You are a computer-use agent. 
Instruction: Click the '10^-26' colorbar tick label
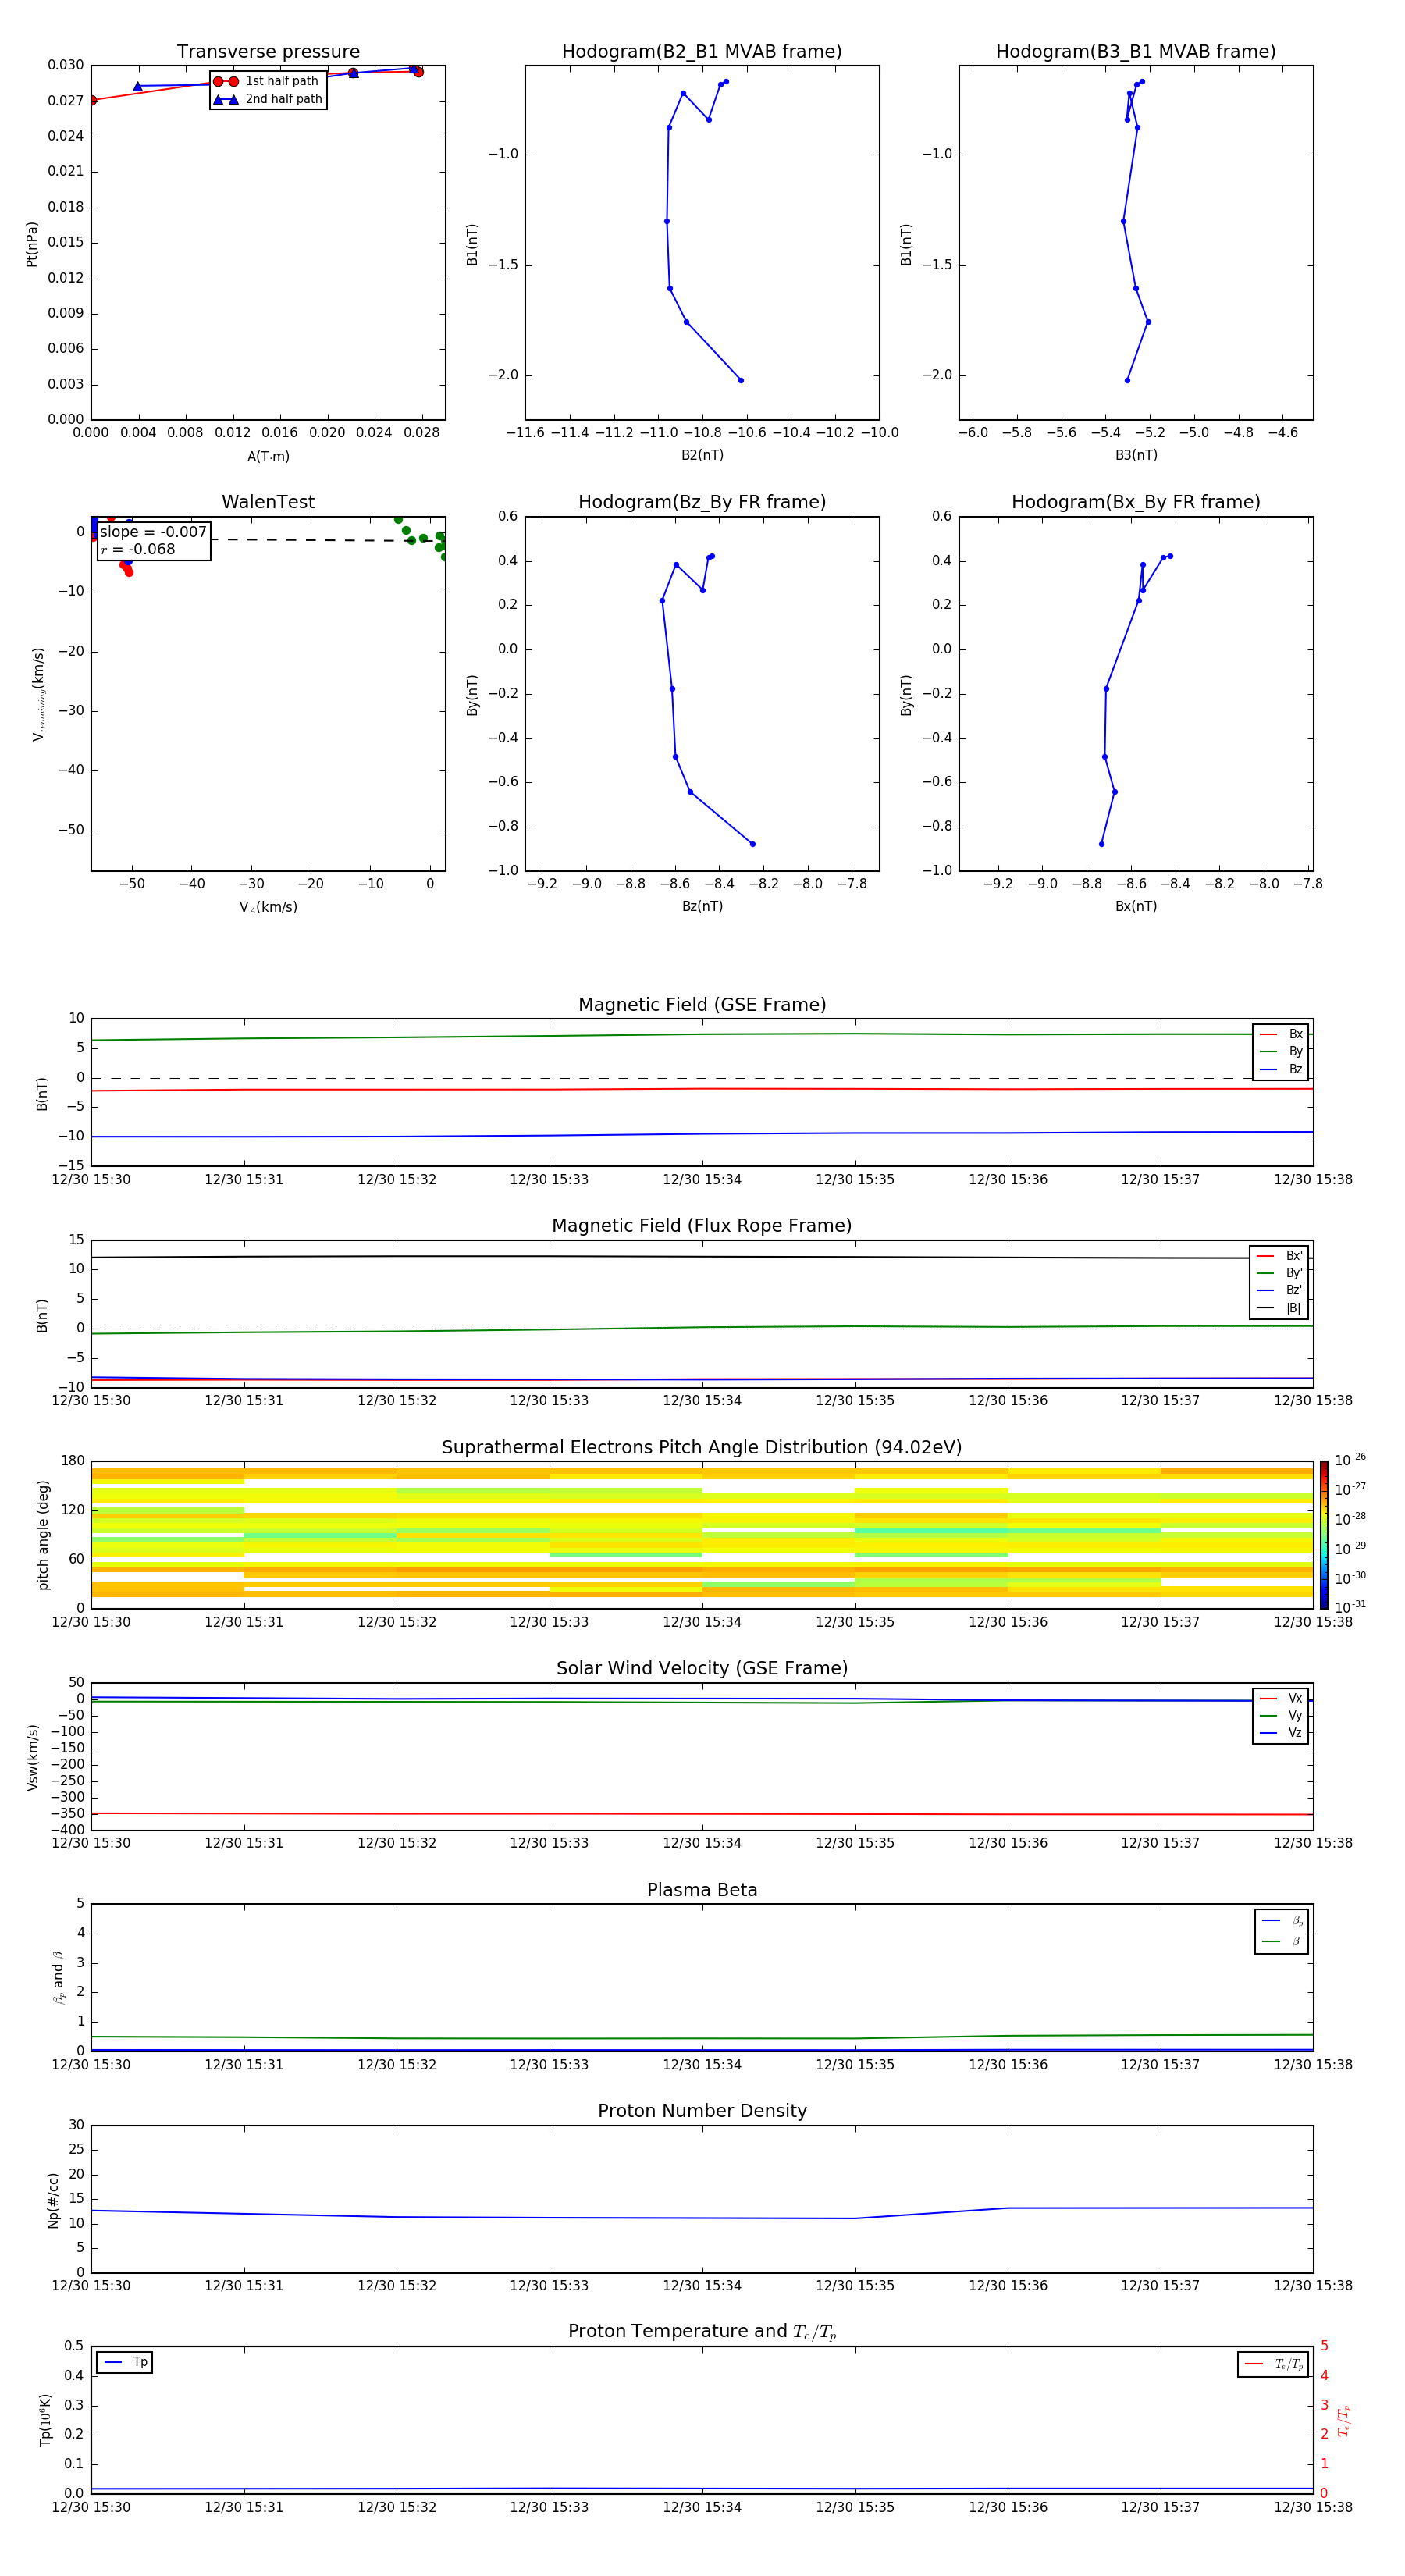[x=1350, y=1460]
